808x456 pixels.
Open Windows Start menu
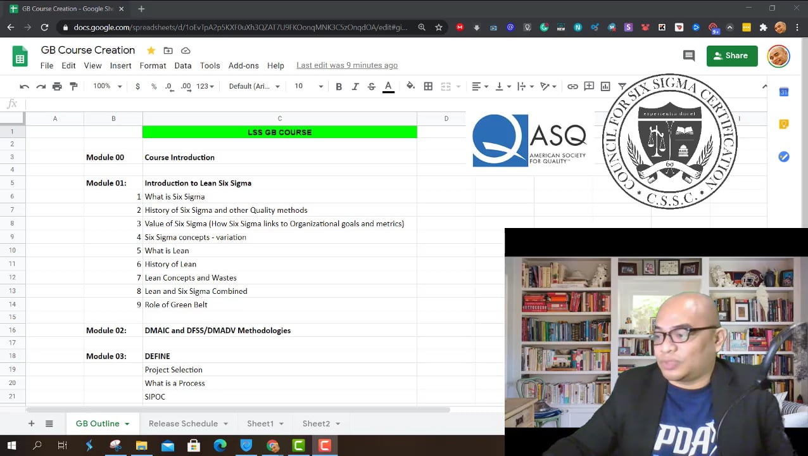tap(11, 446)
